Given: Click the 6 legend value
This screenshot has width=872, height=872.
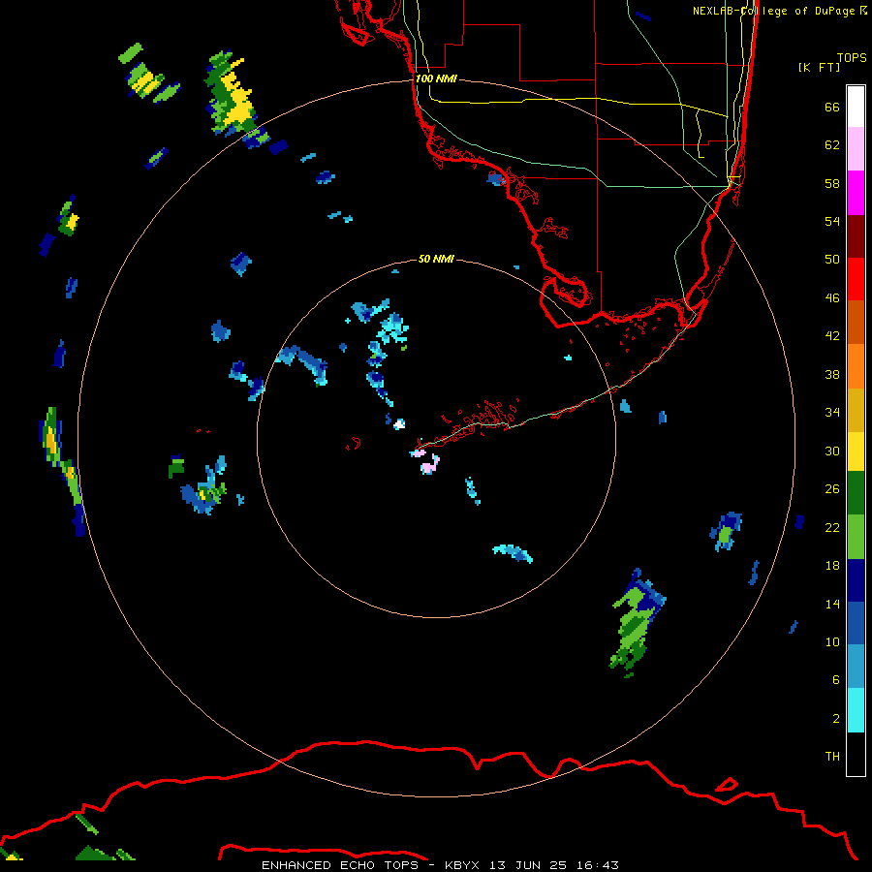Looking at the screenshot, I should (x=836, y=680).
